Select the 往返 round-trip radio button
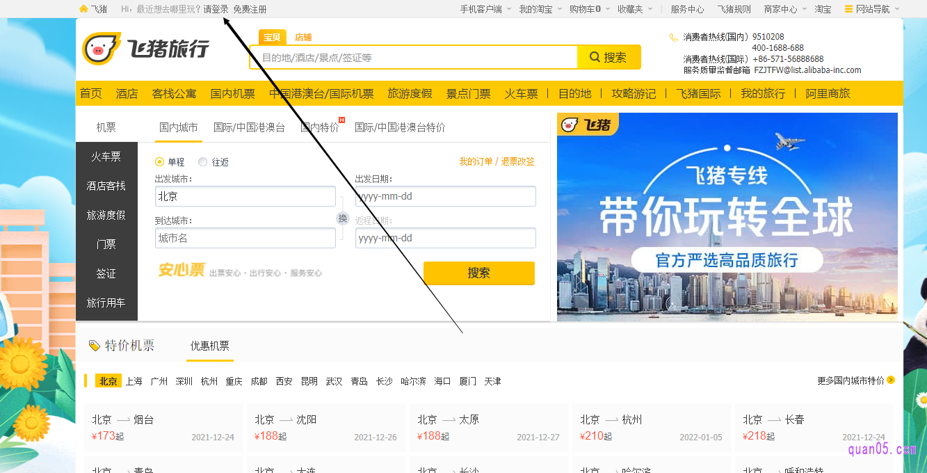This screenshot has height=473, width=927. tap(203, 162)
